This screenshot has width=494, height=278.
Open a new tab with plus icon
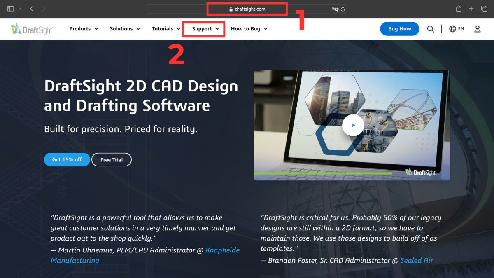click(471, 9)
